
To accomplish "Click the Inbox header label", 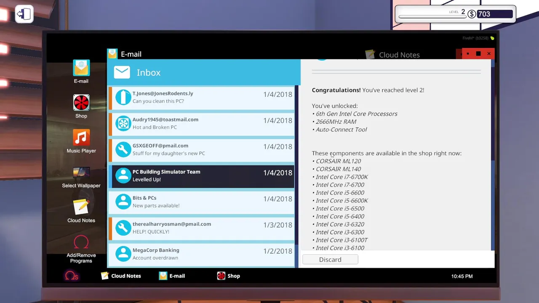I will coord(149,72).
